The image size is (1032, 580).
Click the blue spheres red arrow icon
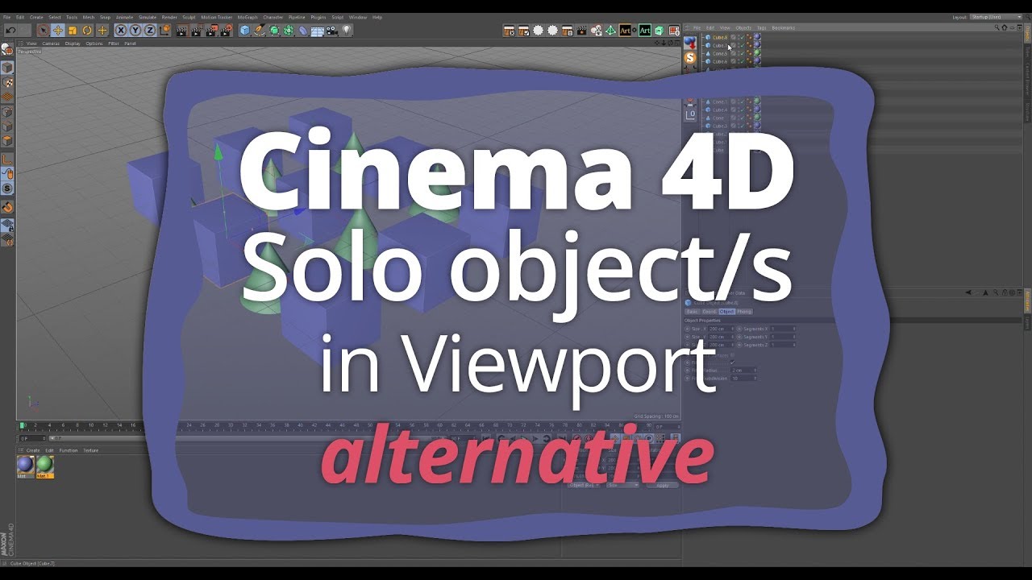tap(690, 42)
